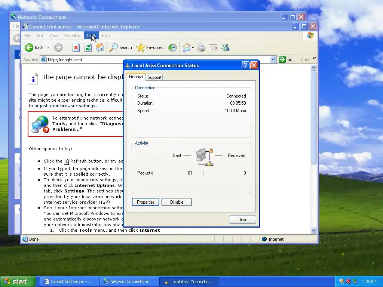Click the red X Stop icon in toolbar

point(76,47)
